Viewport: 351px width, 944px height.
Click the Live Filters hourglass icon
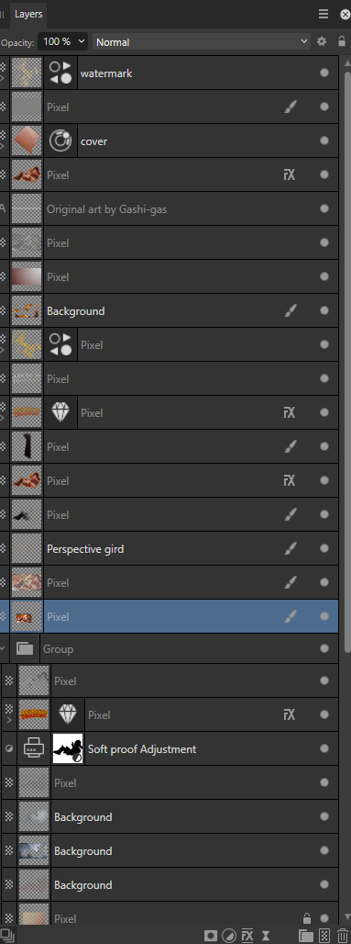click(265, 935)
